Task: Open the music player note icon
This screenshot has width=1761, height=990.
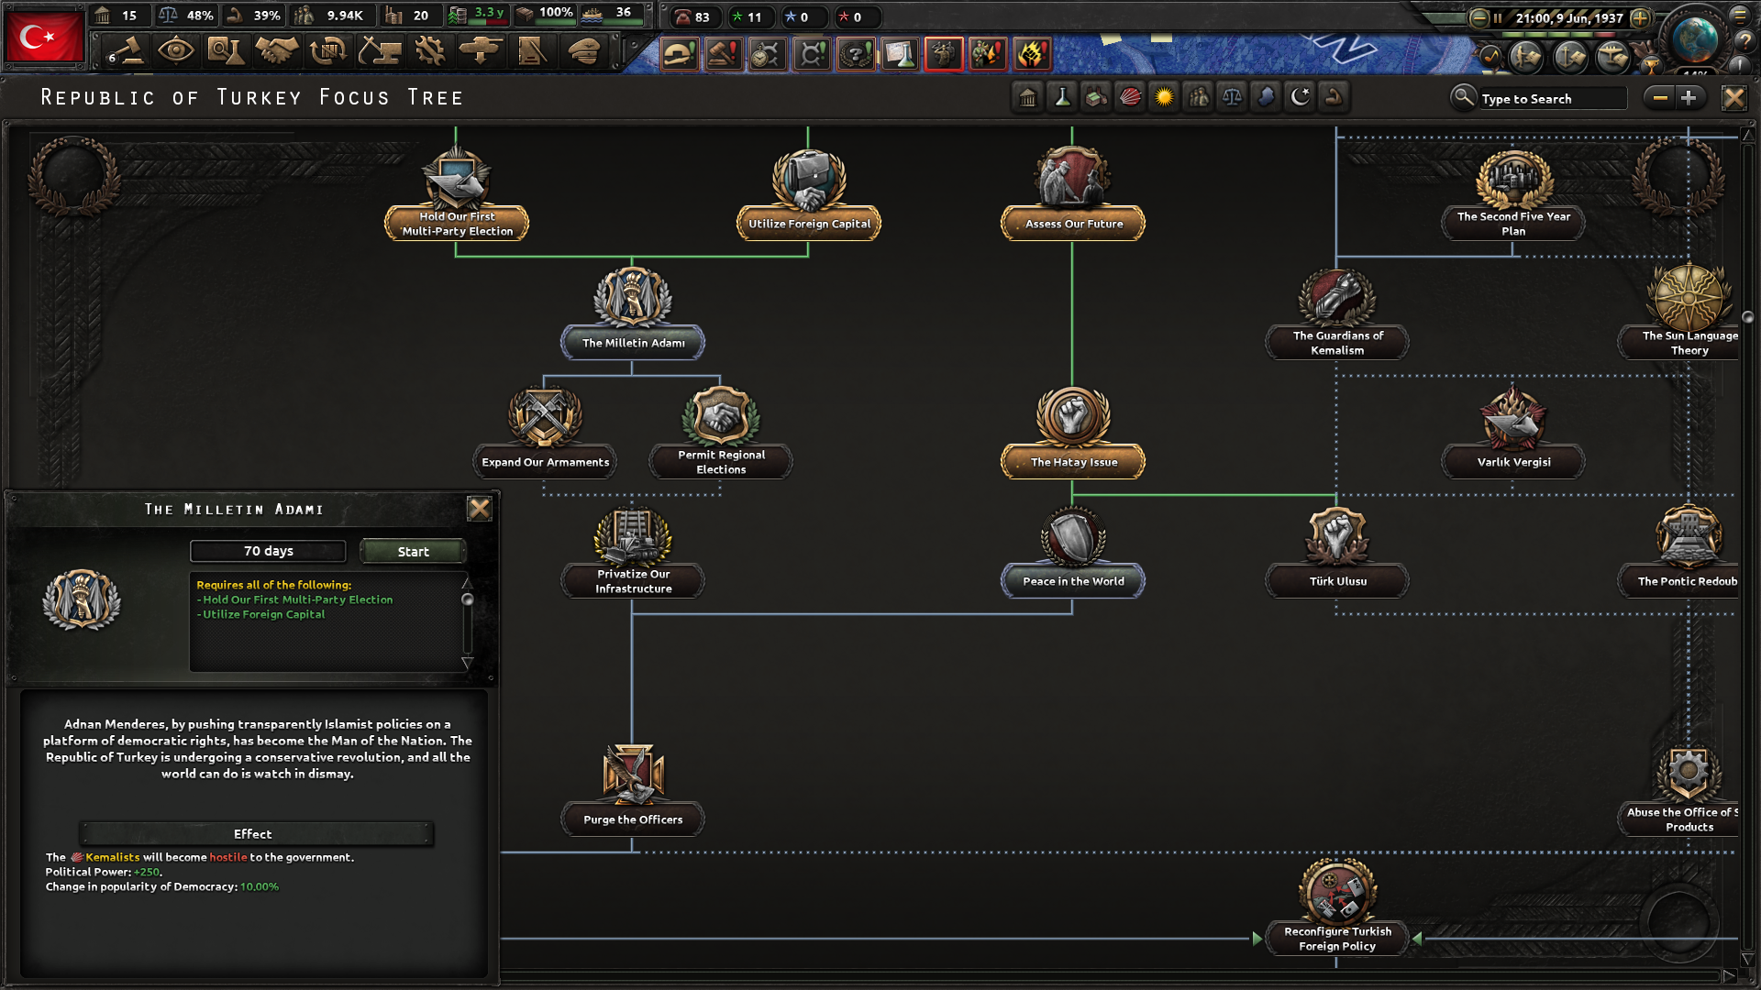Action: pos(1490,57)
